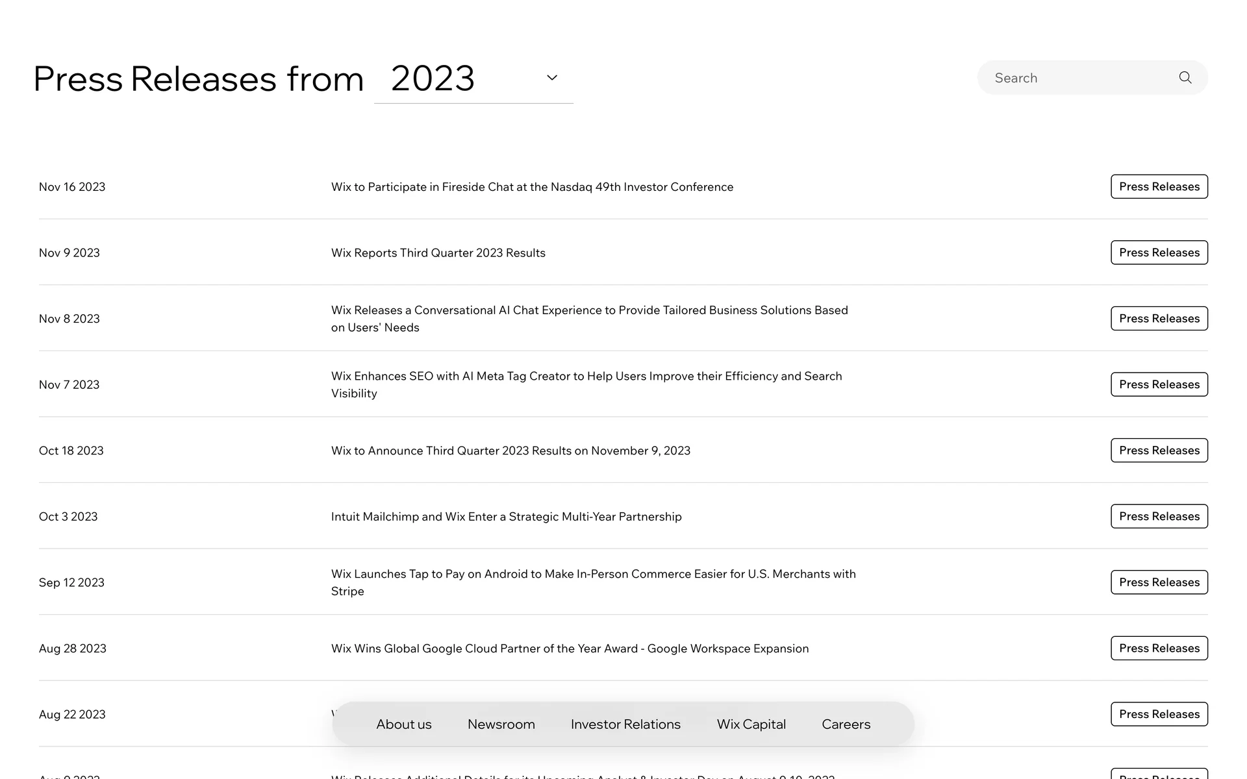This screenshot has width=1247, height=779.
Task: Open the Intuit Mailchimp partnership release
Action: (x=506, y=517)
